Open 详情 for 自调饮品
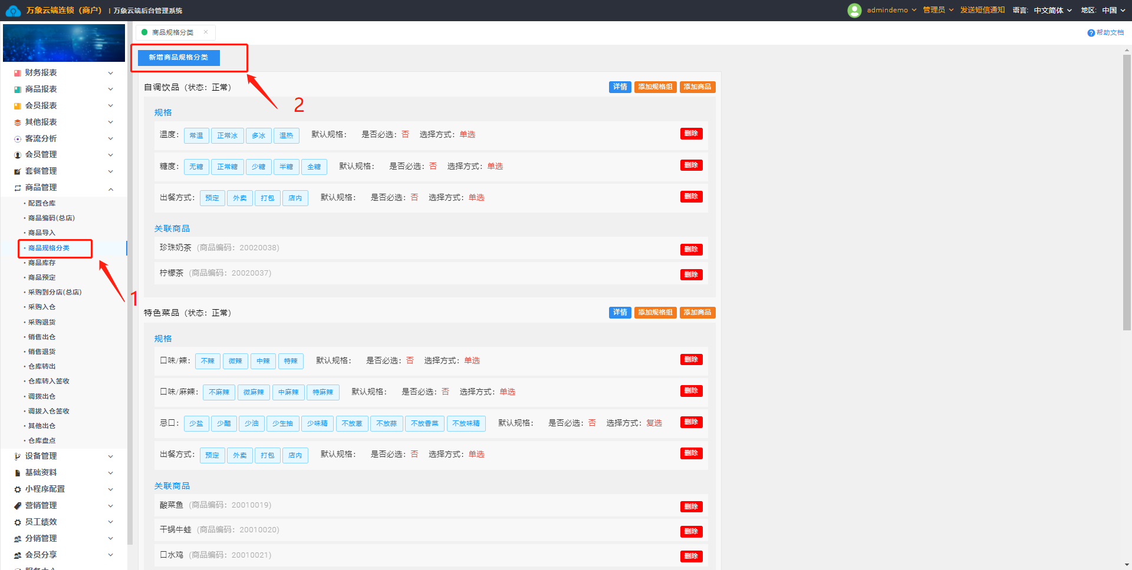The width and height of the screenshot is (1132, 570). (x=620, y=87)
